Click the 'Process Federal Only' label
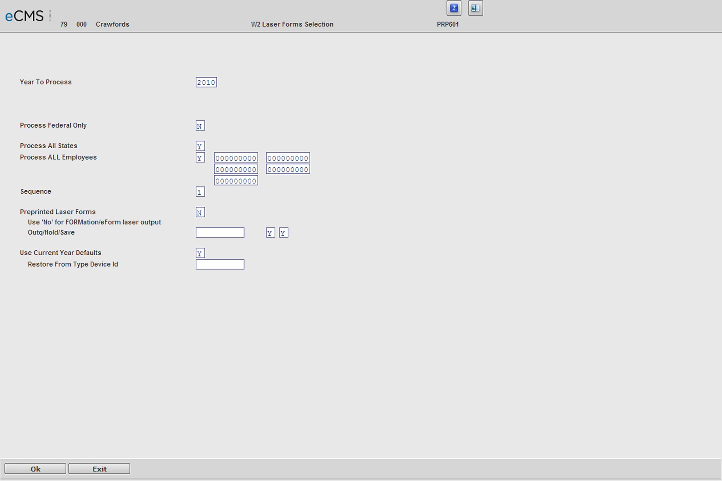 coord(53,125)
